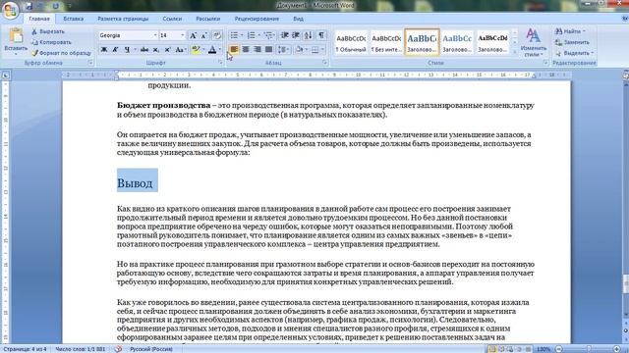Open Изменить стили options

(x=533, y=42)
